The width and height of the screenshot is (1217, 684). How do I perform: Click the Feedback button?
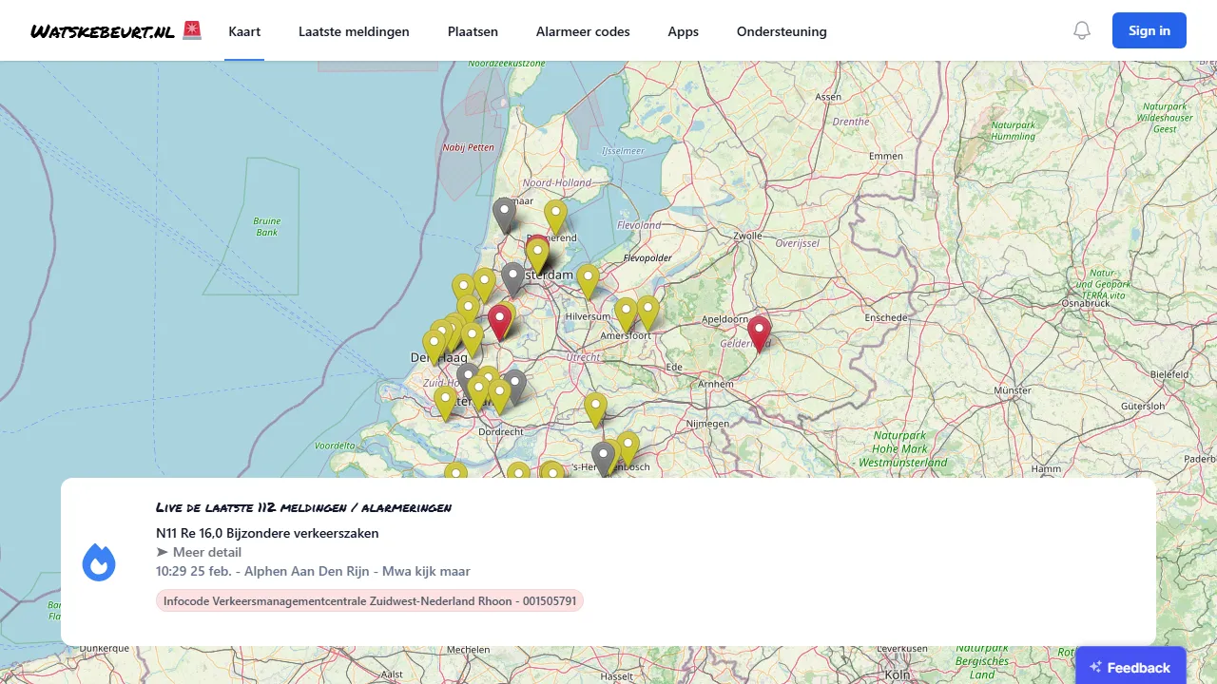(1130, 667)
